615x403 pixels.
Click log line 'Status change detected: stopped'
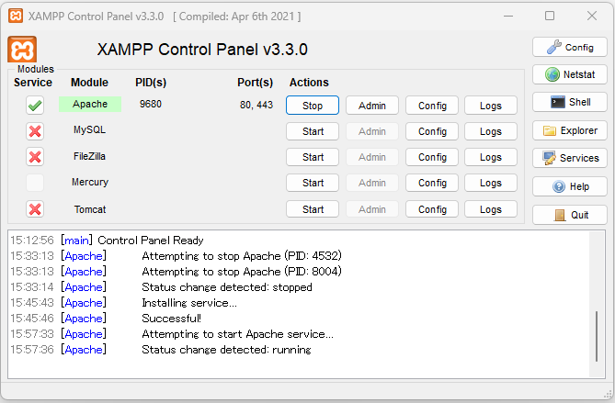point(227,287)
